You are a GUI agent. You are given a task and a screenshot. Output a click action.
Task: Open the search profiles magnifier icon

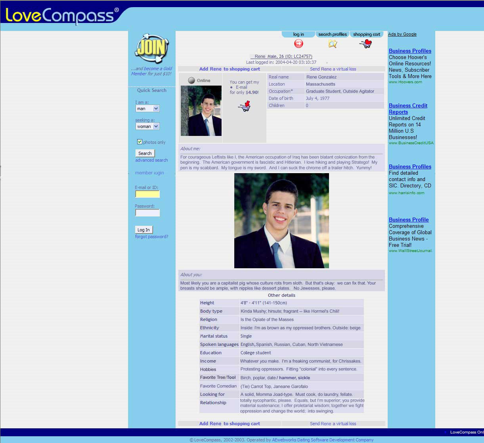[x=333, y=44]
